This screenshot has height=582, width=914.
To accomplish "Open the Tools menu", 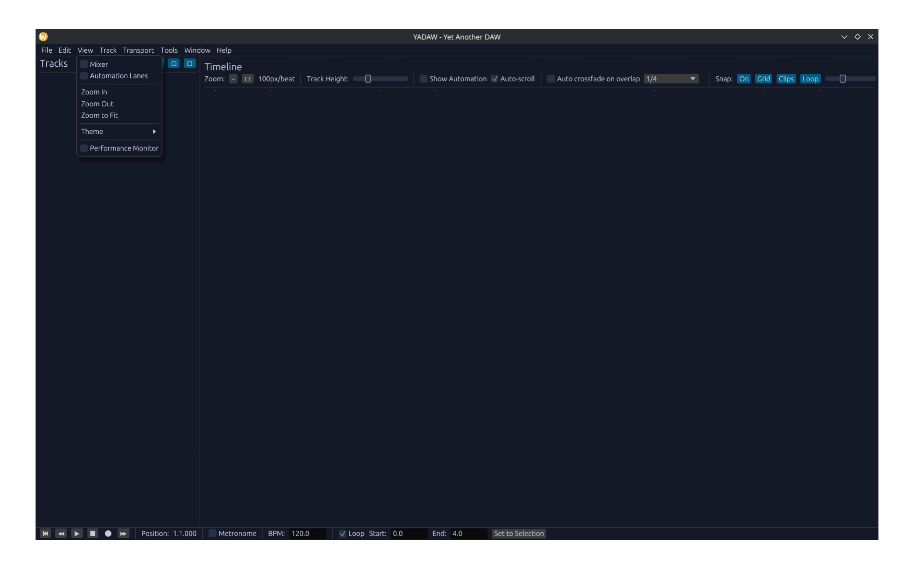I will click(x=169, y=50).
